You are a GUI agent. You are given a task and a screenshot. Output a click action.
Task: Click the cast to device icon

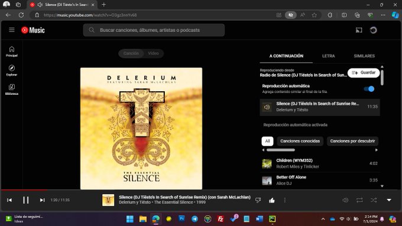[x=359, y=30]
